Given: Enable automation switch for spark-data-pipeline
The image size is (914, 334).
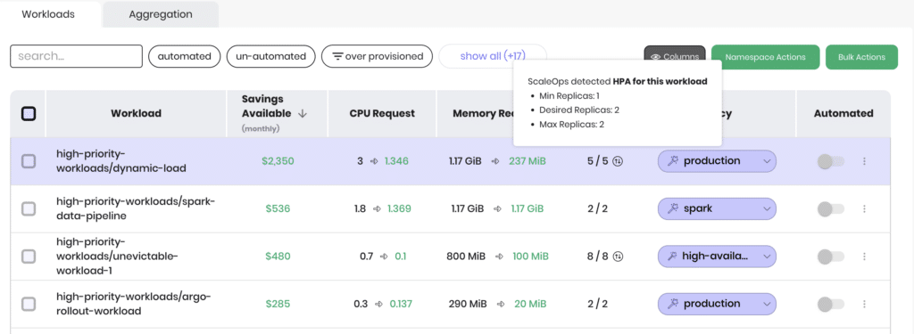Looking at the screenshot, I should (831, 209).
